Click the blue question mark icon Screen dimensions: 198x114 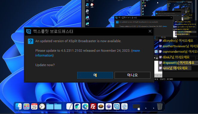click(31, 41)
